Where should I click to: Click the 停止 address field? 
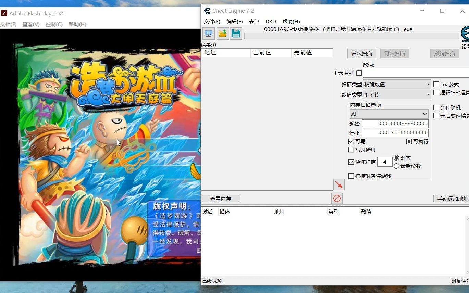pos(395,133)
